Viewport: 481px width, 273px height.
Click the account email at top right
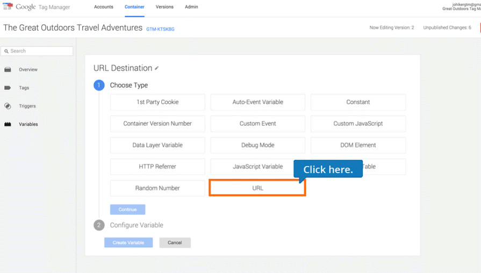click(466, 5)
